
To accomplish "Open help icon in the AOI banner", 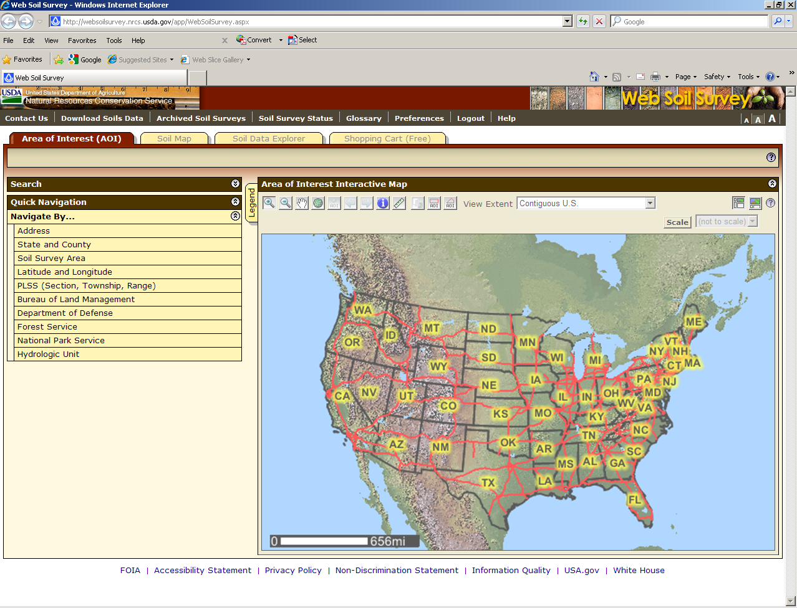I will (771, 158).
